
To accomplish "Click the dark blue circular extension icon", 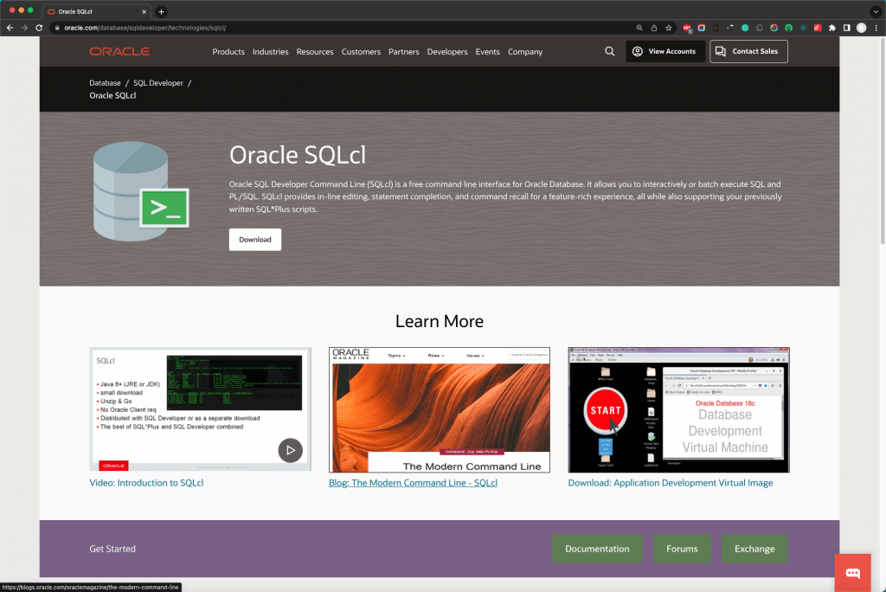I will coord(803,28).
